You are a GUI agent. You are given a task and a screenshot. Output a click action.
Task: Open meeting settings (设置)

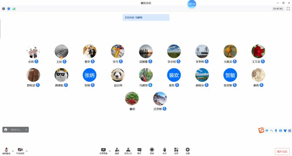tap(188, 151)
